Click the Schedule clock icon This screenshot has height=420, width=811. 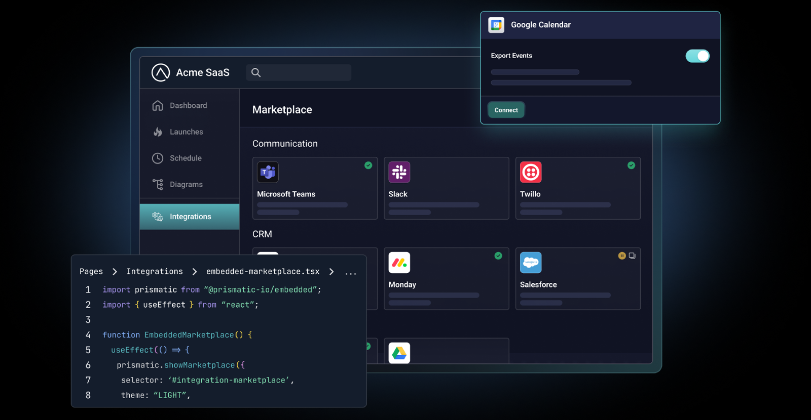coord(158,158)
